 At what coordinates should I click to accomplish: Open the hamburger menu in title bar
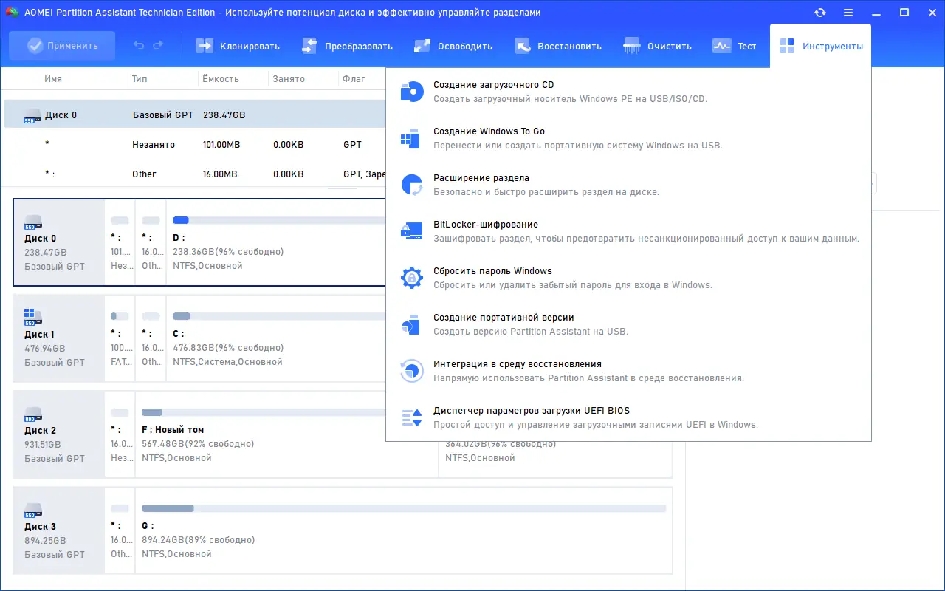click(848, 13)
